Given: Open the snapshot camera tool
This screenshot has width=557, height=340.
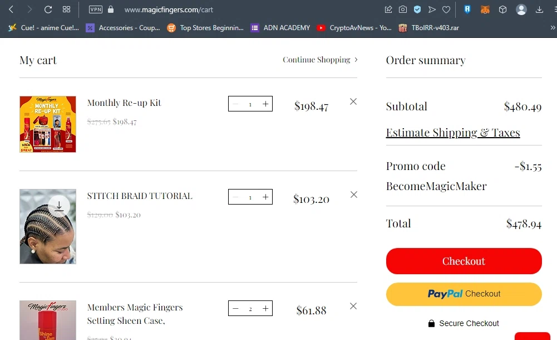Looking at the screenshot, I should tap(403, 9).
